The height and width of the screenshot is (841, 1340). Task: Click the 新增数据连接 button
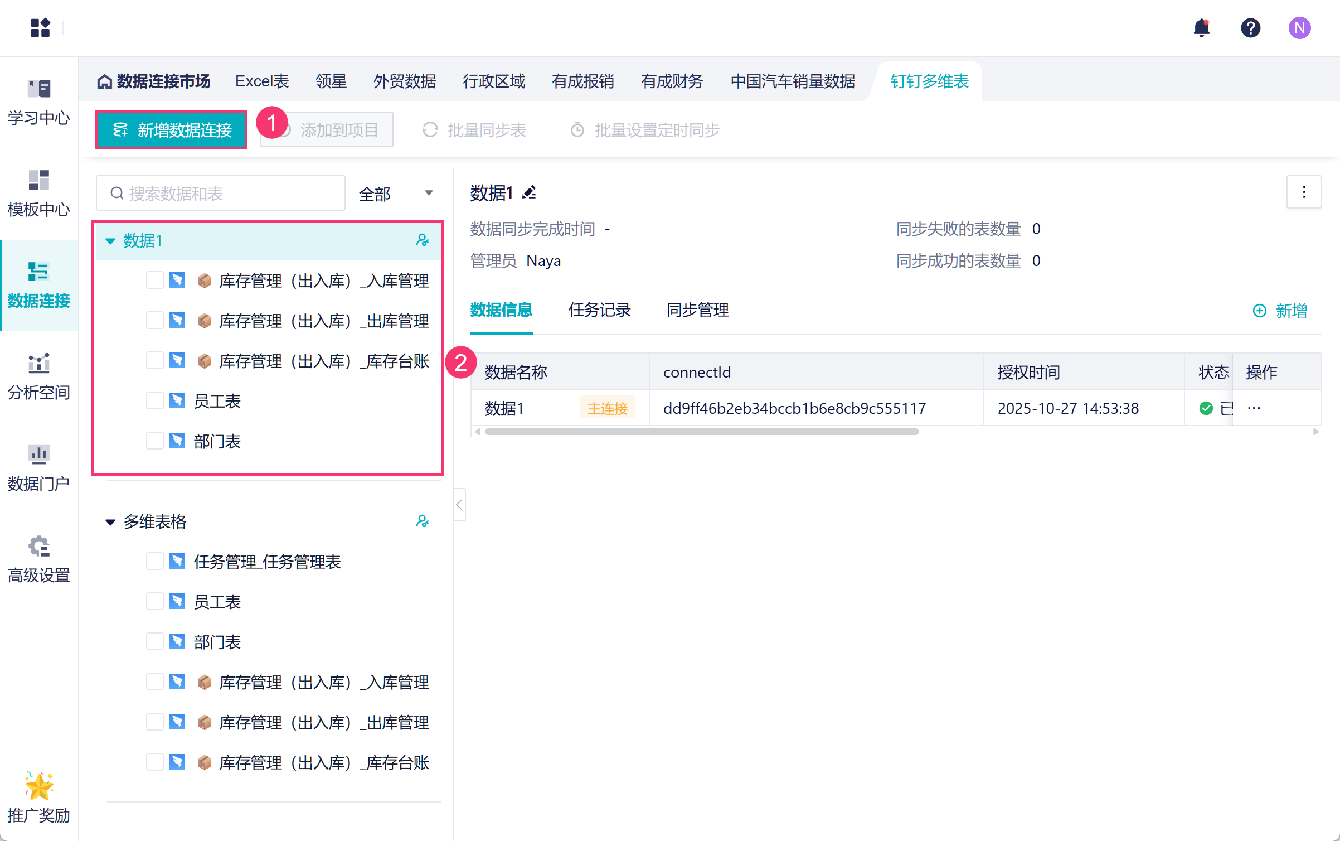coord(172,130)
